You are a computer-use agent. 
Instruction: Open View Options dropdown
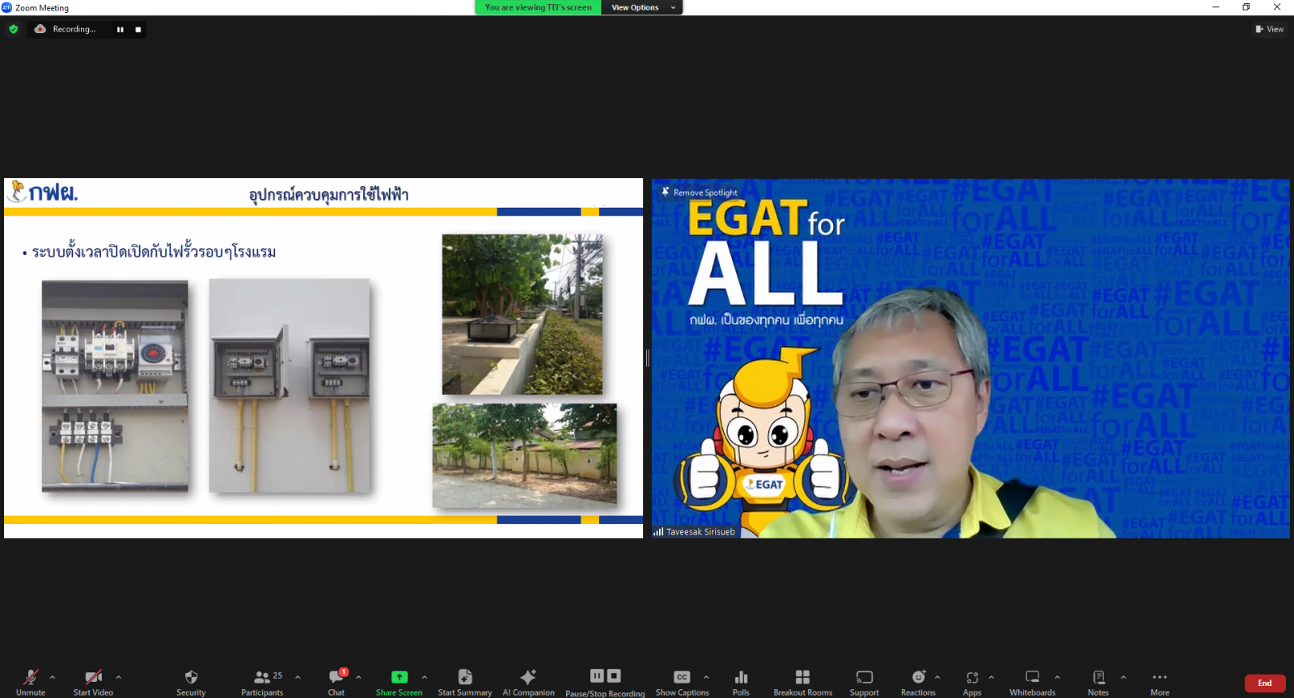(x=643, y=7)
